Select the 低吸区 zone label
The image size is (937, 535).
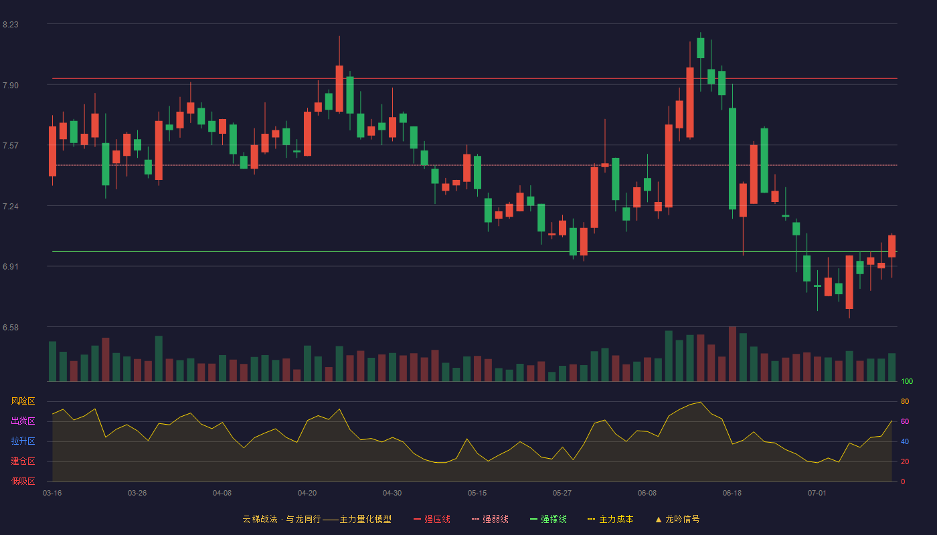coord(23,481)
